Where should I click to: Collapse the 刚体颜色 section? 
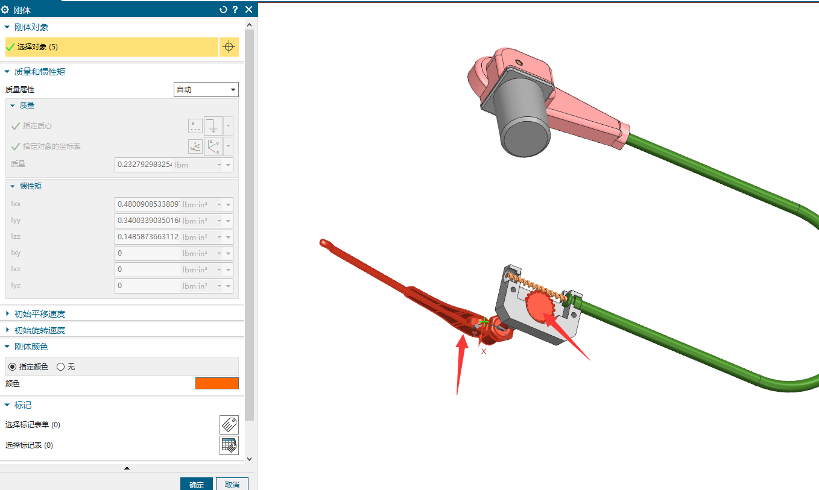(x=7, y=347)
